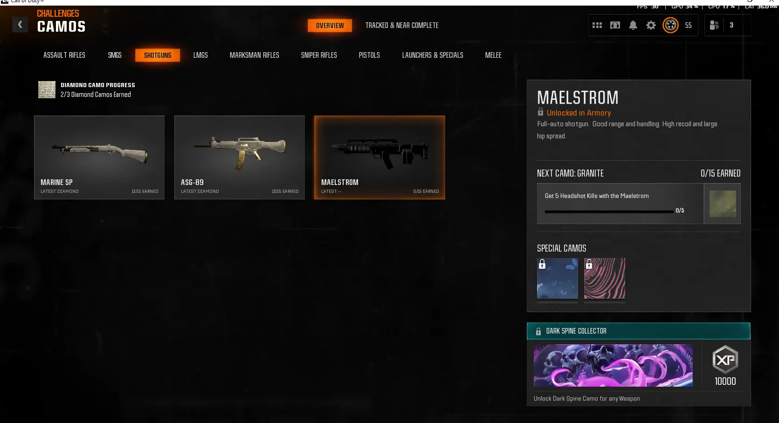The width and height of the screenshot is (779, 423).
Task: Click the Granite camo swatch
Action: 723,204
